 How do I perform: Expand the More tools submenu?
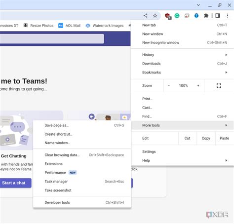(182, 125)
